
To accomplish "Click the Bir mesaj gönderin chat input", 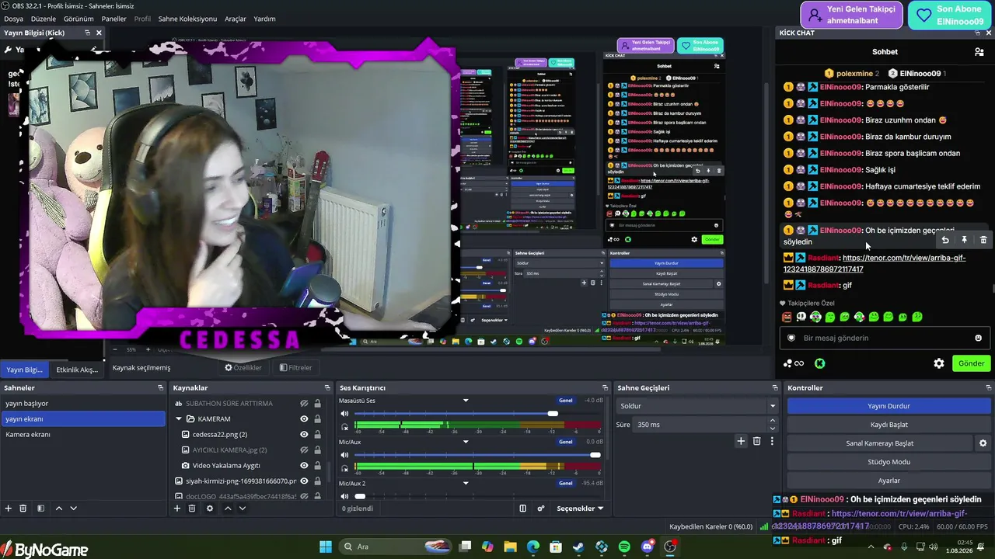I will coord(885,338).
